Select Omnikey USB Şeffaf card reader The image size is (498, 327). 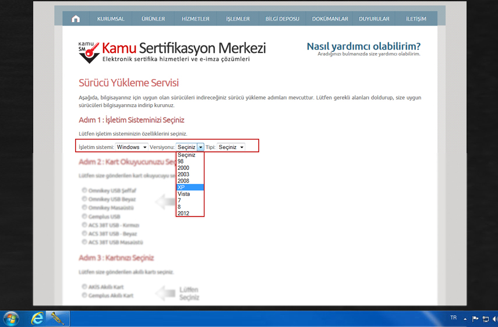84,190
